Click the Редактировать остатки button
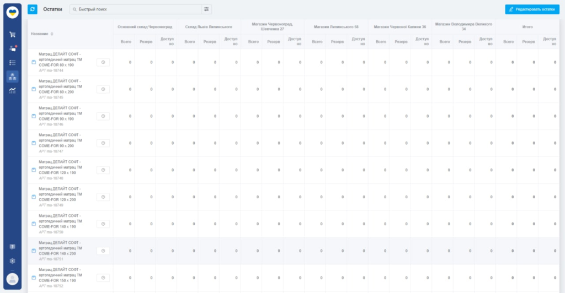Screen dimensions: 565x293 pos(532,9)
